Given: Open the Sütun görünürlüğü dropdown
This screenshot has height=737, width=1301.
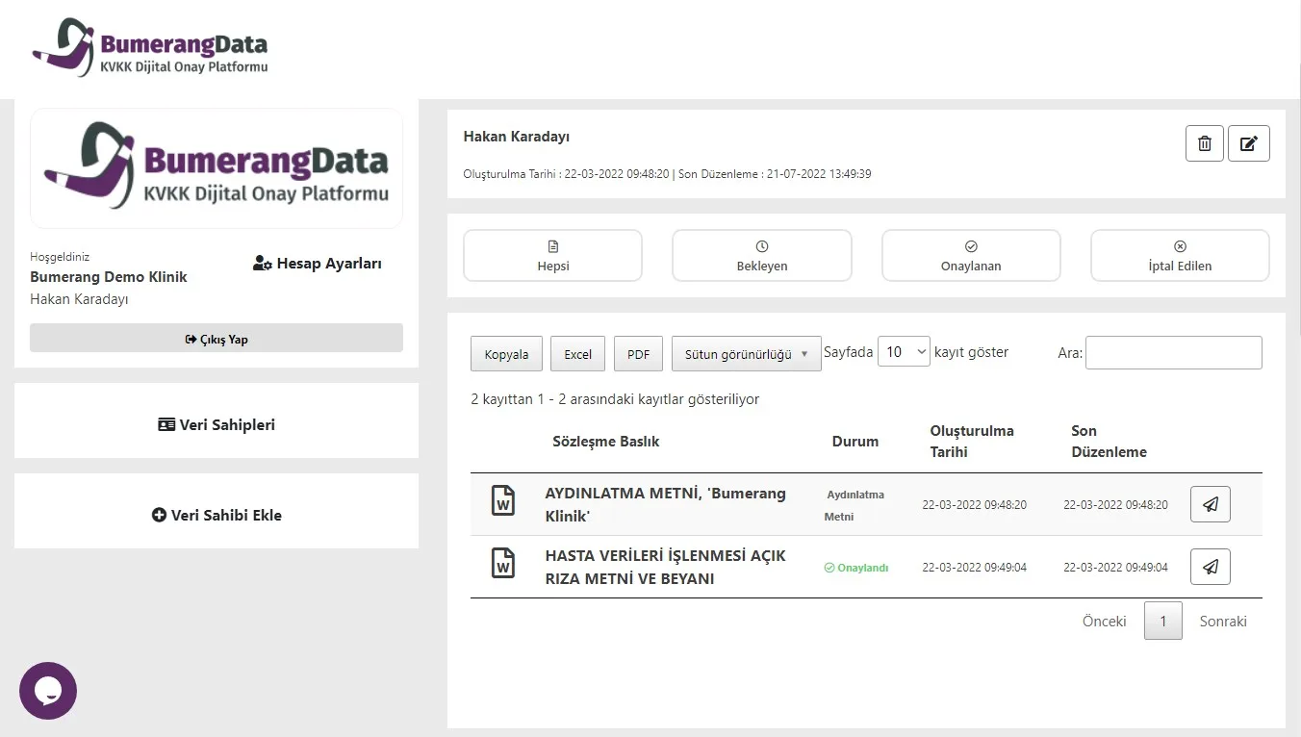Looking at the screenshot, I should point(746,354).
